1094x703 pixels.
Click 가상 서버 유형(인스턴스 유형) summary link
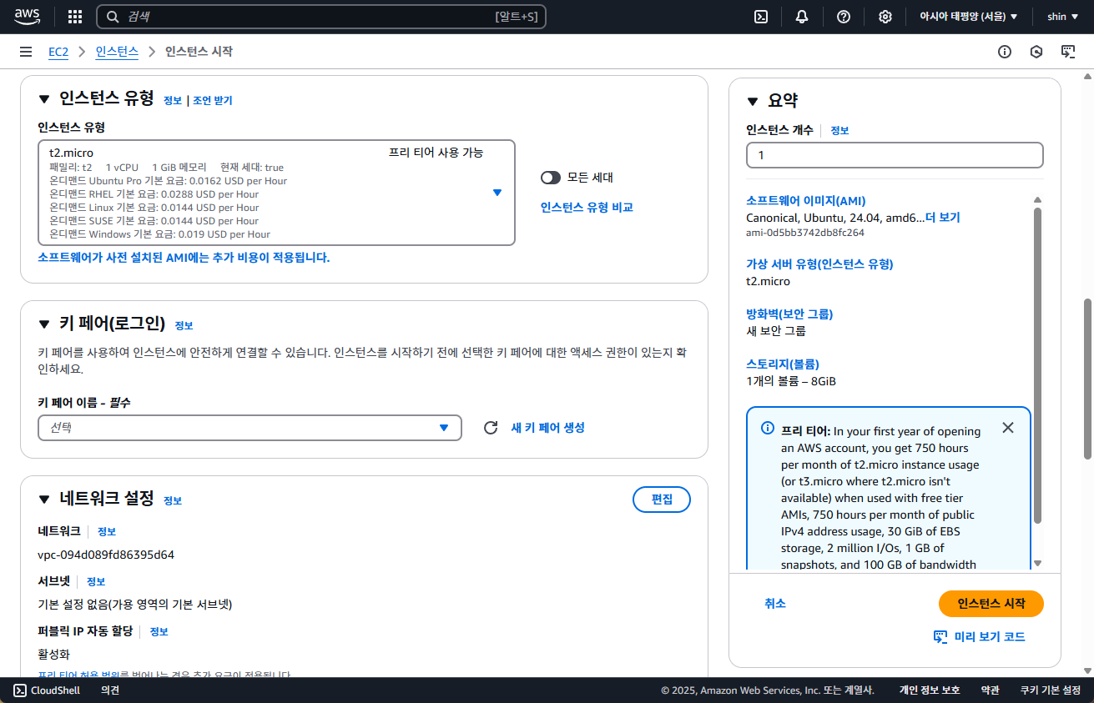tap(819, 264)
